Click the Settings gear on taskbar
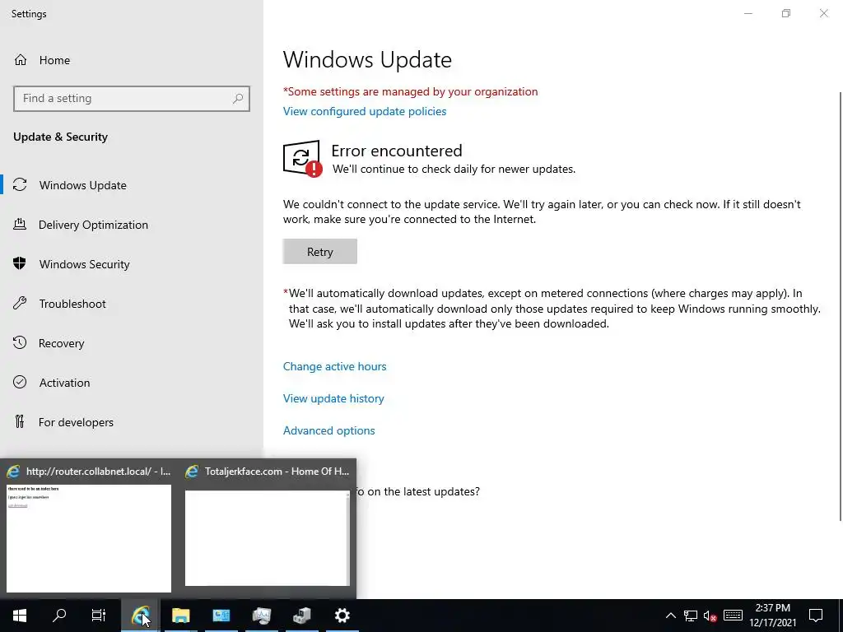This screenshot has width=843, height=632. (x=342, y=616)
